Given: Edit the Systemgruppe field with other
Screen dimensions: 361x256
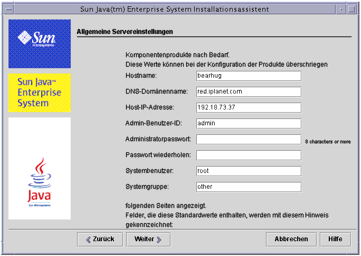Looking at the screenshot, I should click(249, 187).
